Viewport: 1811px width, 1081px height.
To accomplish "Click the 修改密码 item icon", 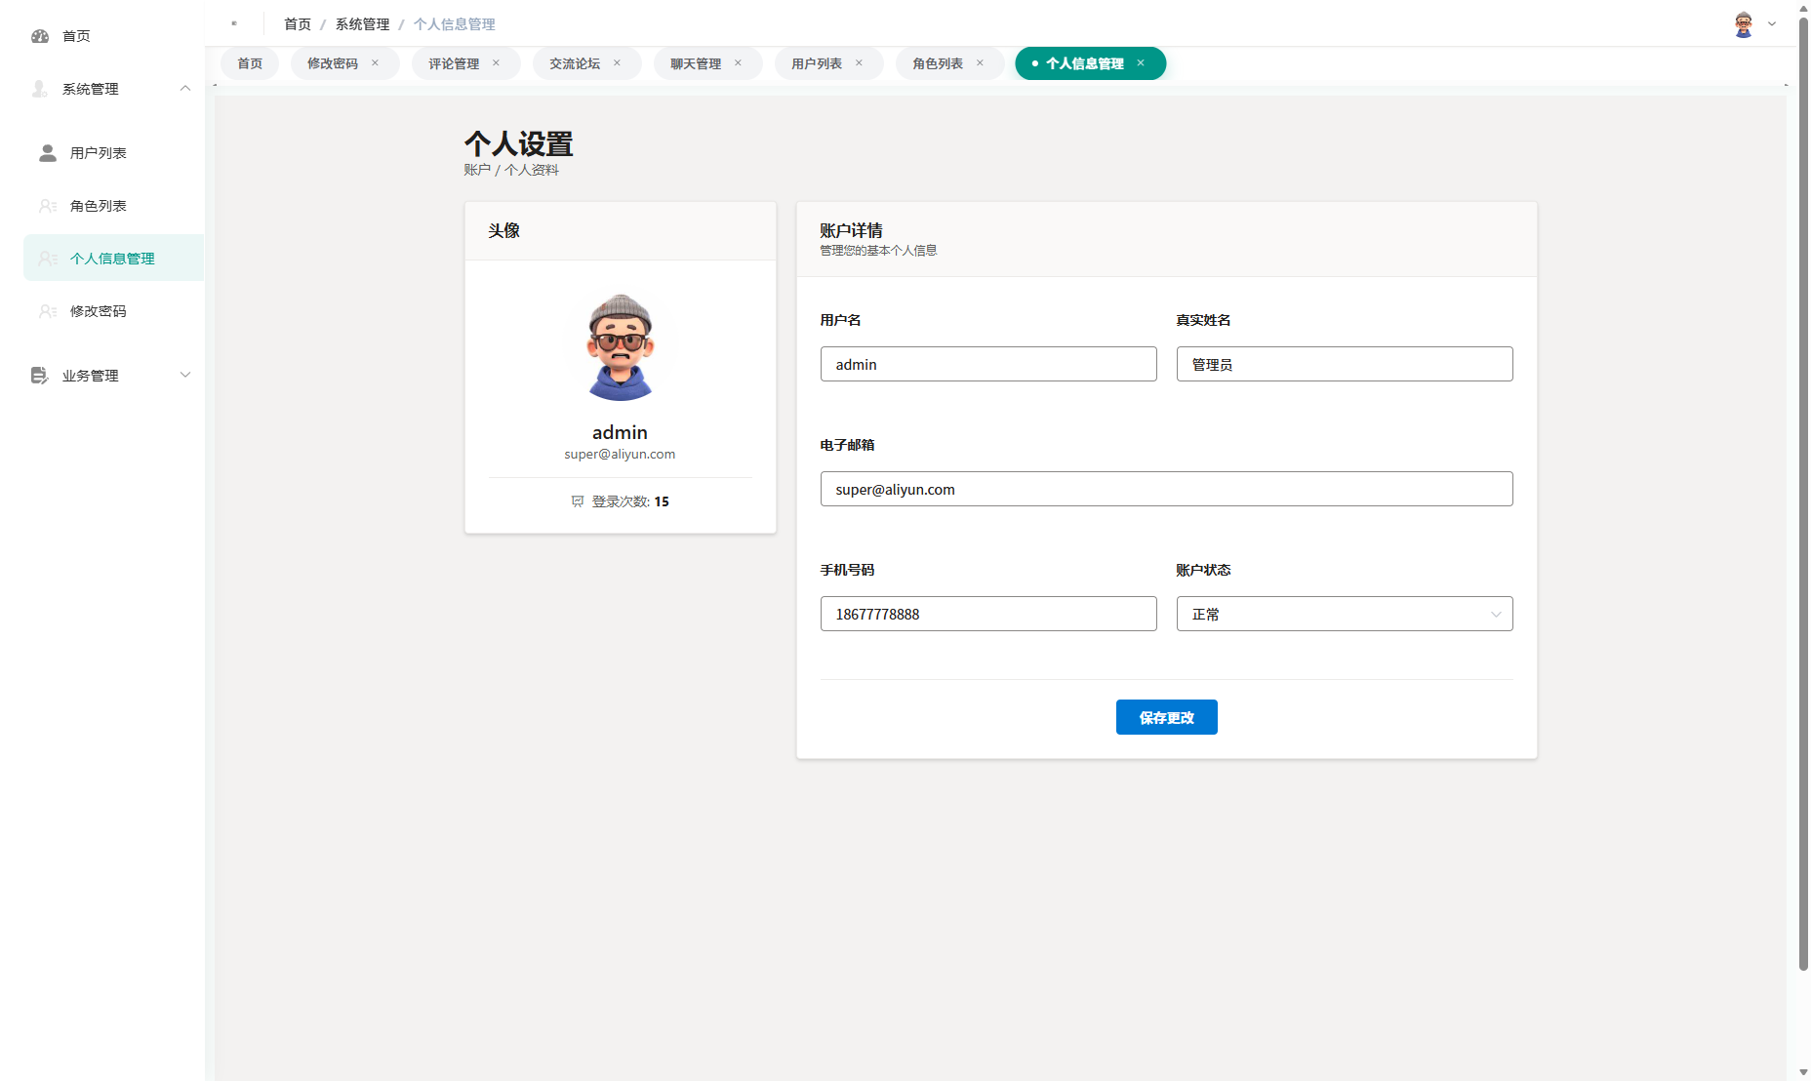I will point(46,311).
